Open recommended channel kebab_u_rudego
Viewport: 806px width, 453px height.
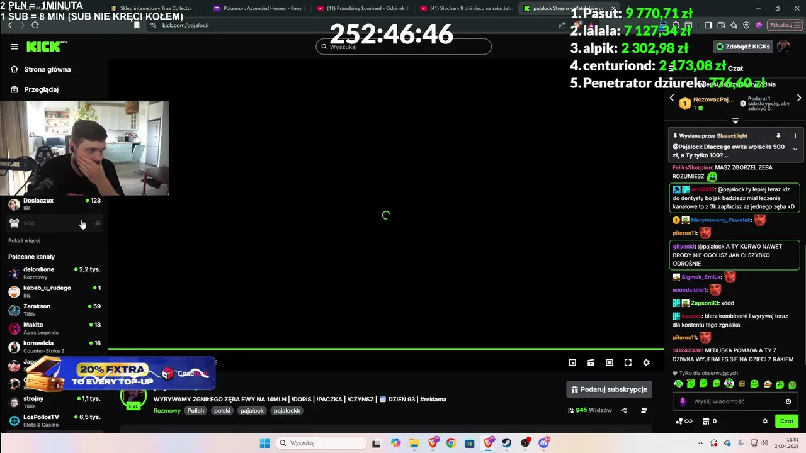coord(54,291)
